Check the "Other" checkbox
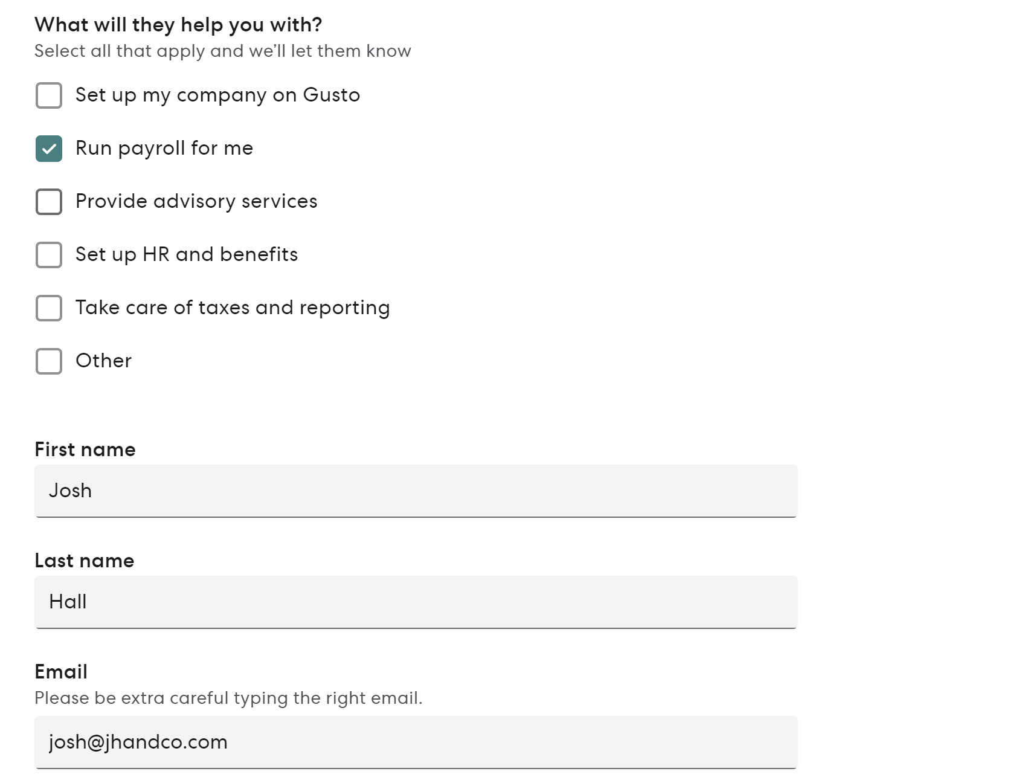Viewport: 1033px width, 783px height. [48, 361]
